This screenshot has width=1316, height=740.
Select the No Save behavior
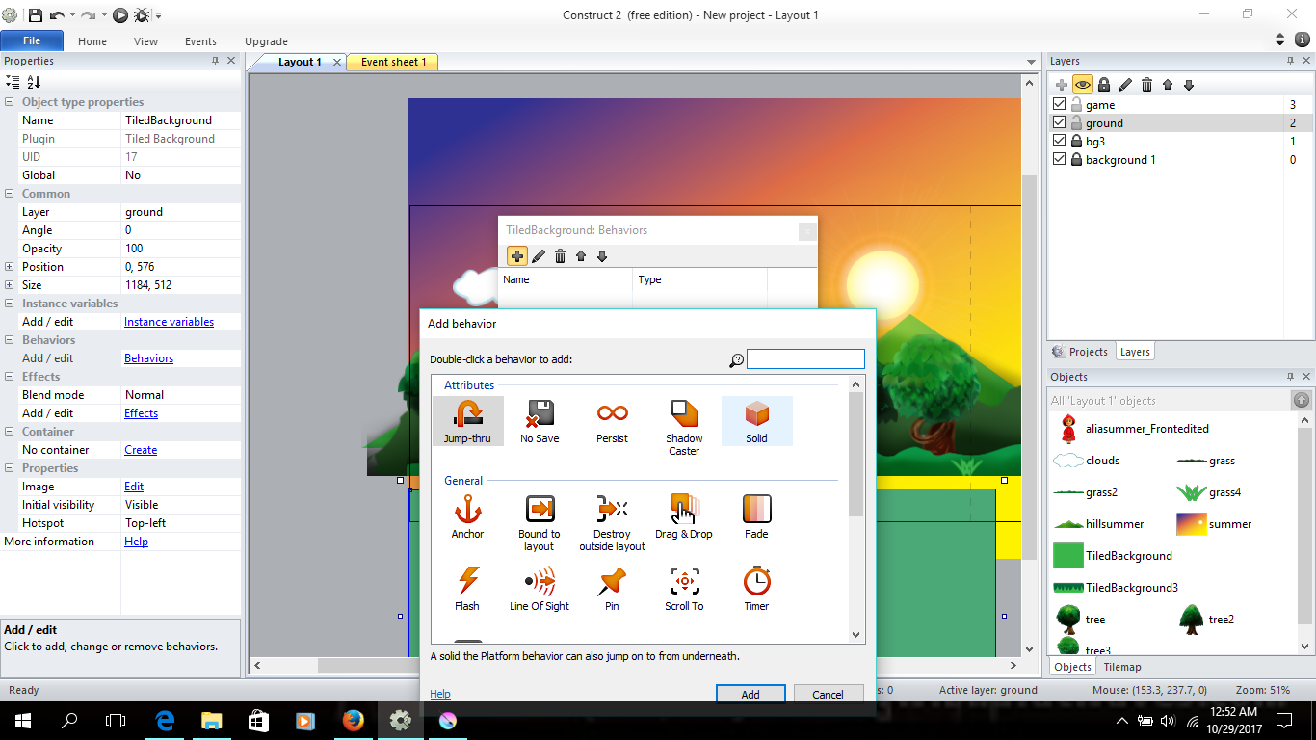pyautogui.click(x=540, y=421)
